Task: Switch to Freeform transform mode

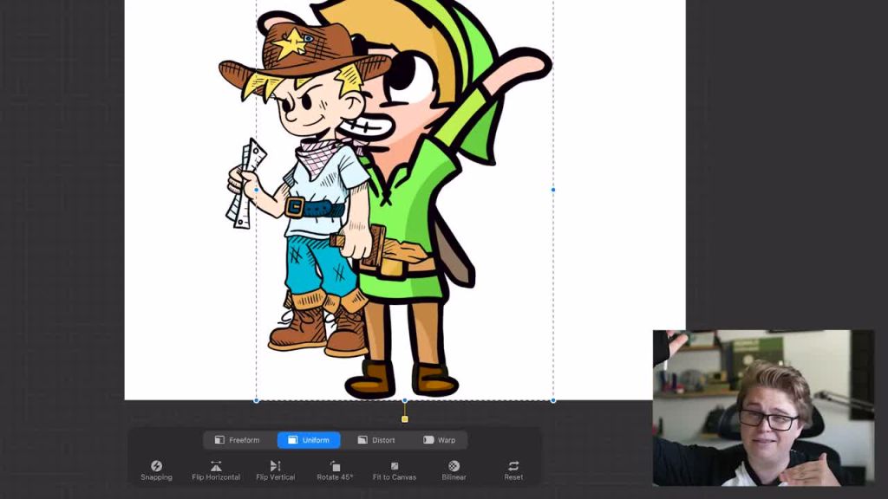Action: coord(238,439)
